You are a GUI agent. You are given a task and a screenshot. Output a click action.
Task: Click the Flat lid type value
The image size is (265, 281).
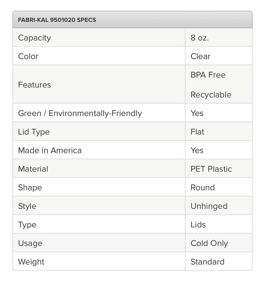[197, 132]
